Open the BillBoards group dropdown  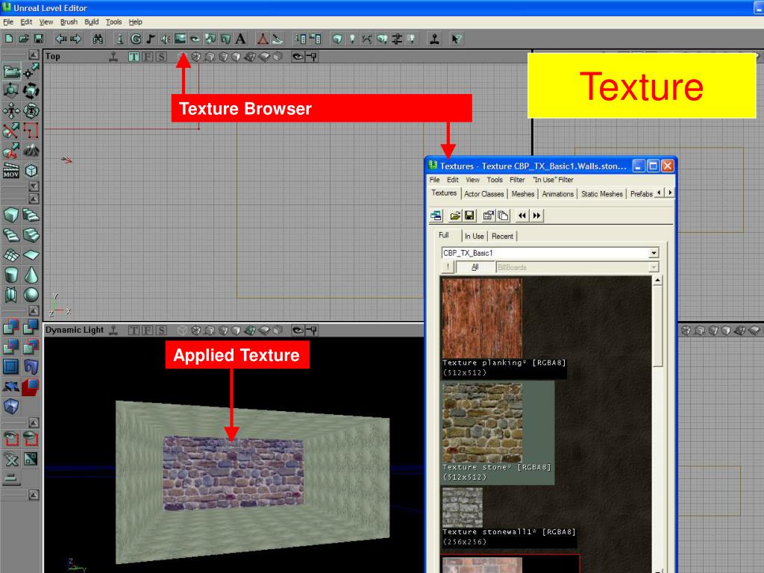tap(654, 268)
